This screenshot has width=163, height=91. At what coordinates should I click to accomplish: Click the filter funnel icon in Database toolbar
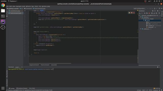tap(159, 13)
